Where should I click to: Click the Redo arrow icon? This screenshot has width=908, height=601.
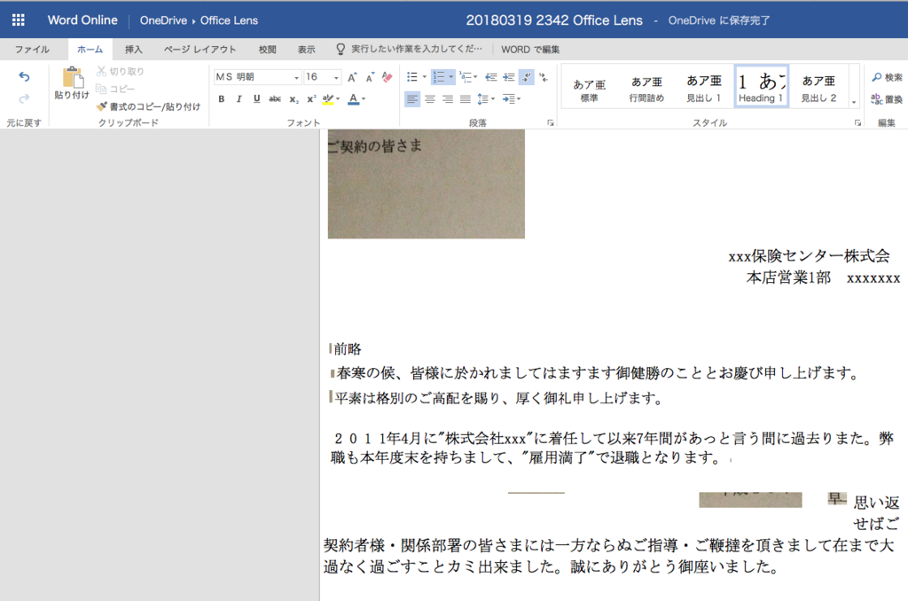(x=24, y=99)
